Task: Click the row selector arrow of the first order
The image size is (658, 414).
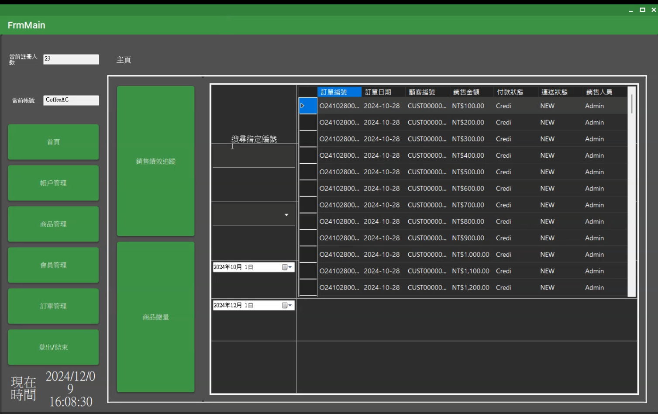Action: pyautogui.click(x=307, y=106)
